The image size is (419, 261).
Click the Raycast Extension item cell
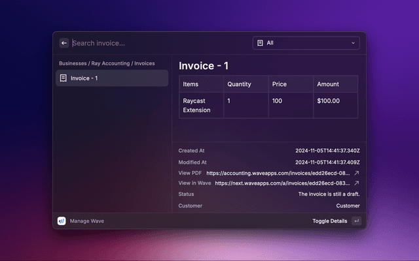coord(196,106)
